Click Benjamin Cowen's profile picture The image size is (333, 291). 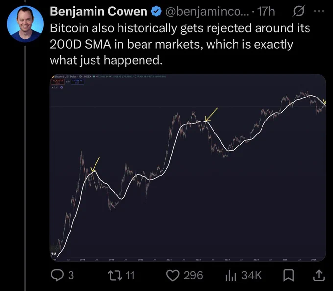pyautogui.click(x=25, y=24)
